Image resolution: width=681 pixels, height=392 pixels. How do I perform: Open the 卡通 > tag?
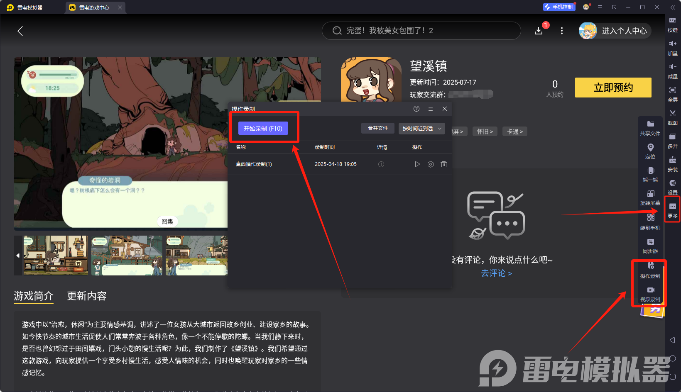tap(515, 131)
